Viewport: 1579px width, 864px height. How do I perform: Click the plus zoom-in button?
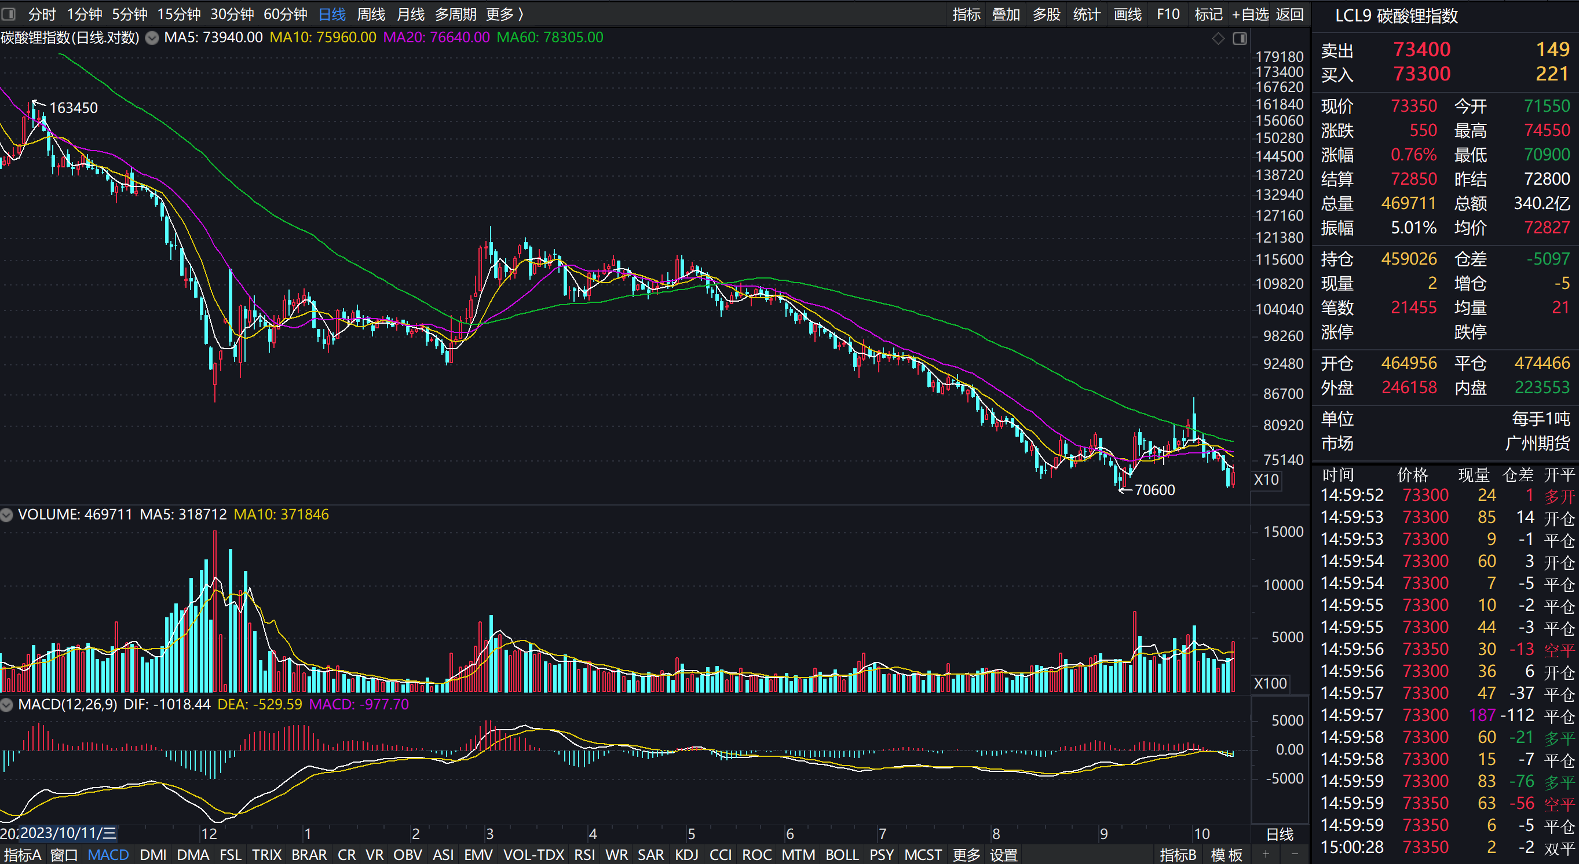point(1266,854)
